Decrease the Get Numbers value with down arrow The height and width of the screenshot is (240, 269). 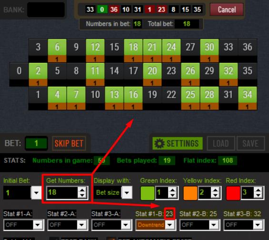click(82, 195)
